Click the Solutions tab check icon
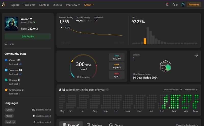The width and height of the screenshot is (204, 126). click(x=88, y=125)
